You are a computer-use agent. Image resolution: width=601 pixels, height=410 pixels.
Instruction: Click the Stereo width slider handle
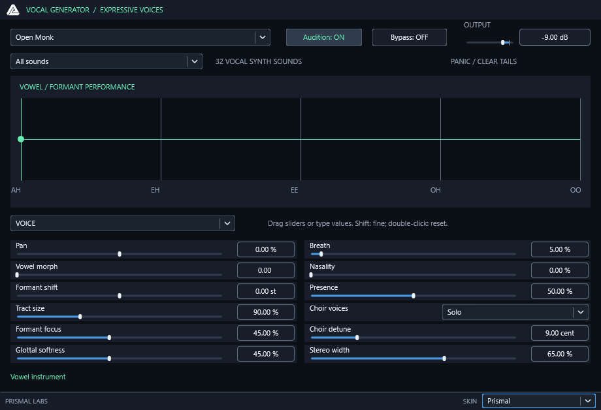(444, 358)
